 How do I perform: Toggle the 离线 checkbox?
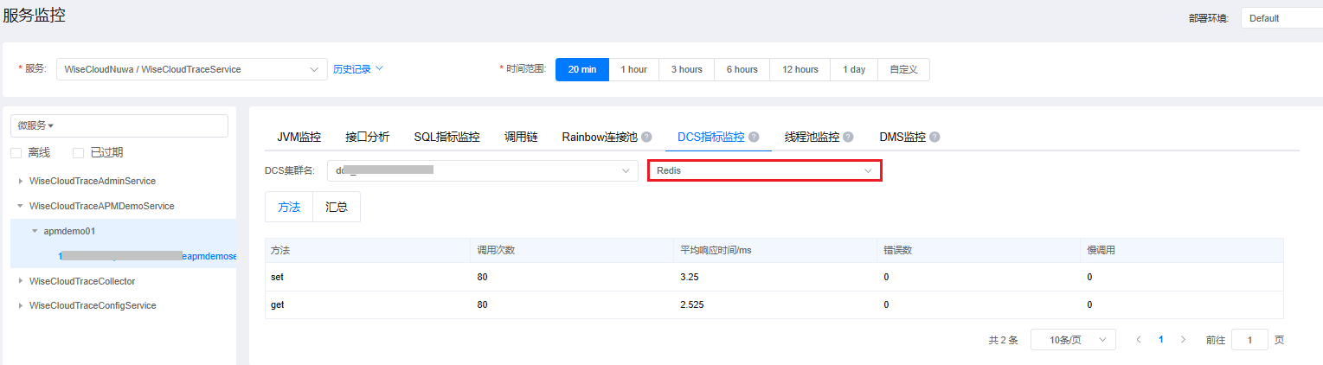tap(16, 153)
